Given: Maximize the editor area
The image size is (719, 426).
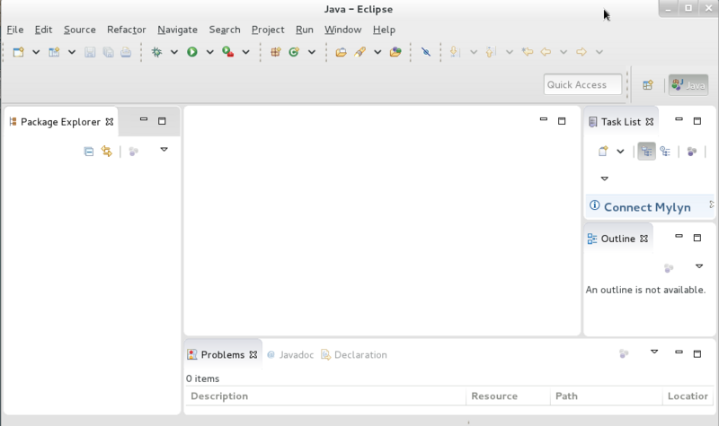Looking at the screenshot, I should 562,121.
